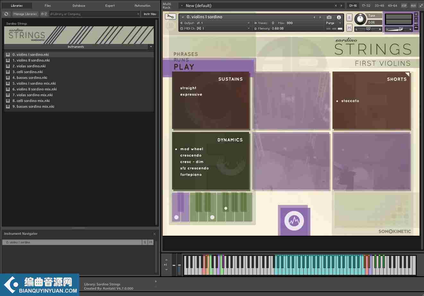Select straight sustains articulation
The width and height of the screenshot is (424, 296).
point(188,88)
